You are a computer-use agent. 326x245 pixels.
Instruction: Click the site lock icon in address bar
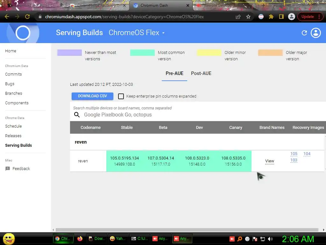40,17
